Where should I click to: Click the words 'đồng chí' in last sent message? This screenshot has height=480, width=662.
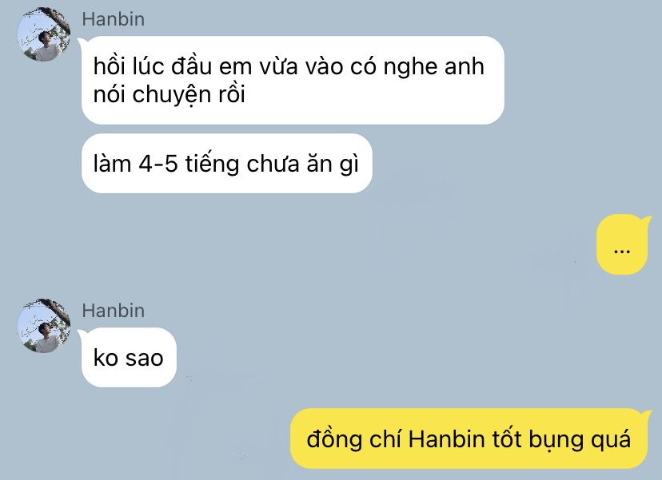click(x=354, y=438)
